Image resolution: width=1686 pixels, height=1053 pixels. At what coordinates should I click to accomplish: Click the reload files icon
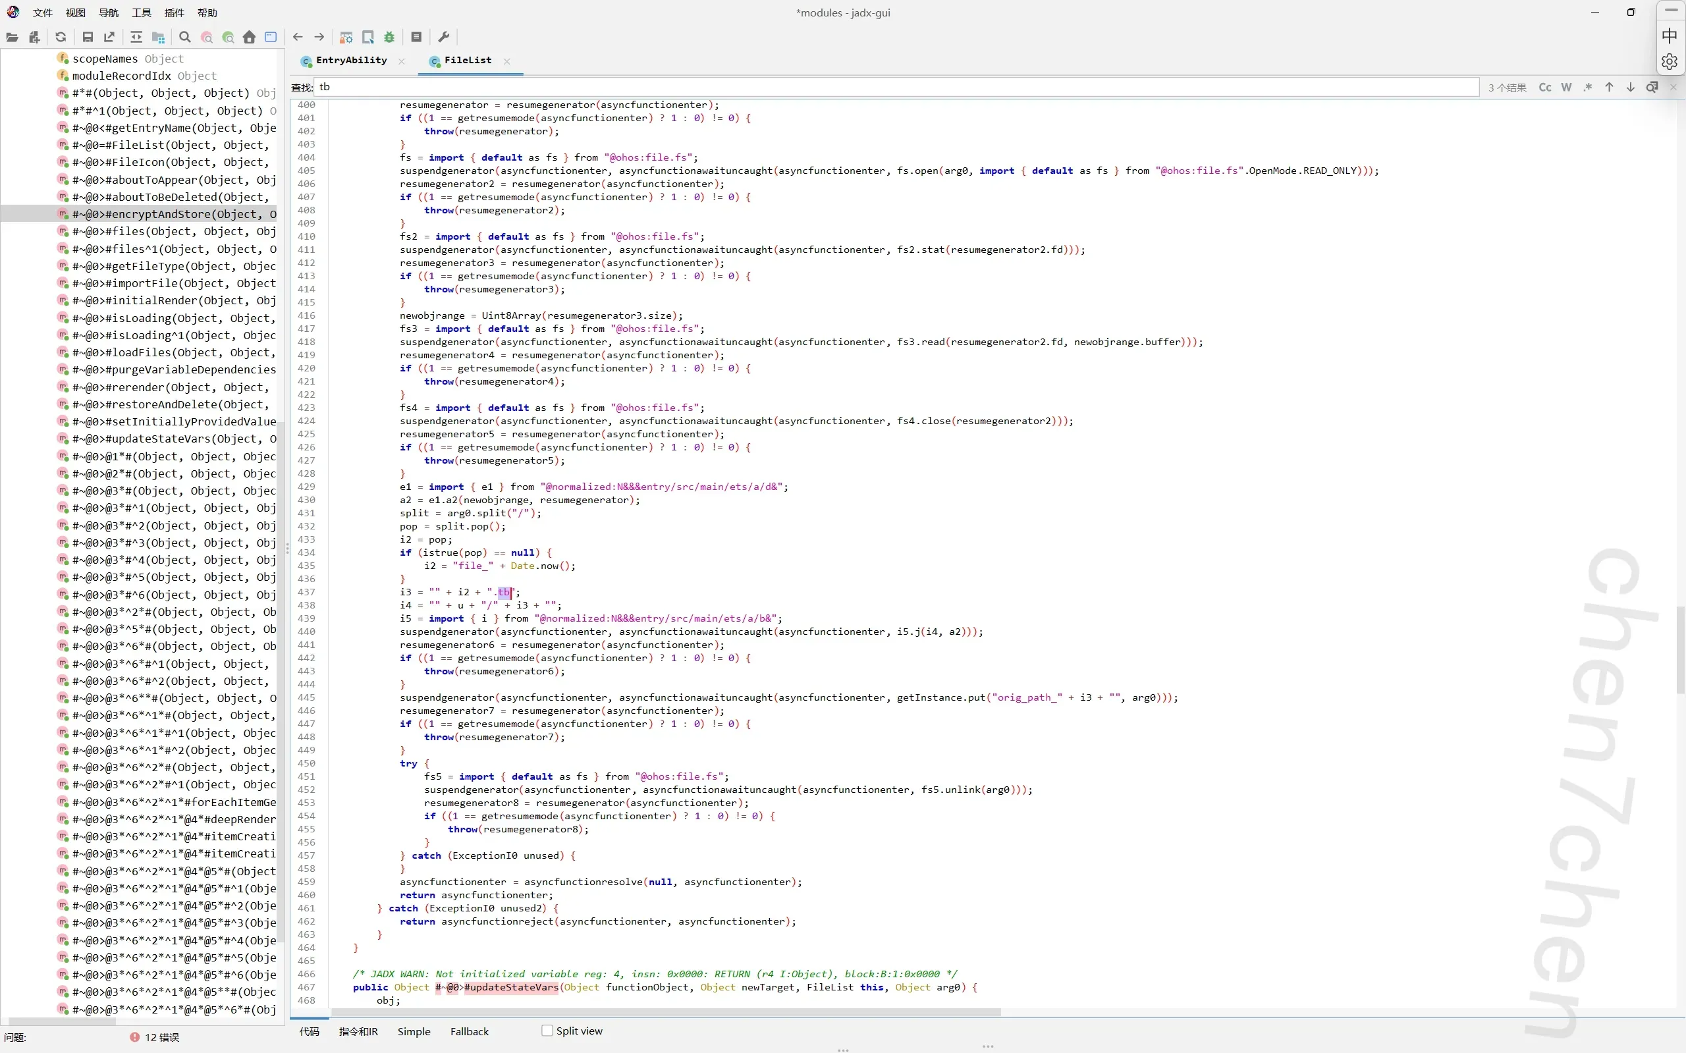point(61,37)
